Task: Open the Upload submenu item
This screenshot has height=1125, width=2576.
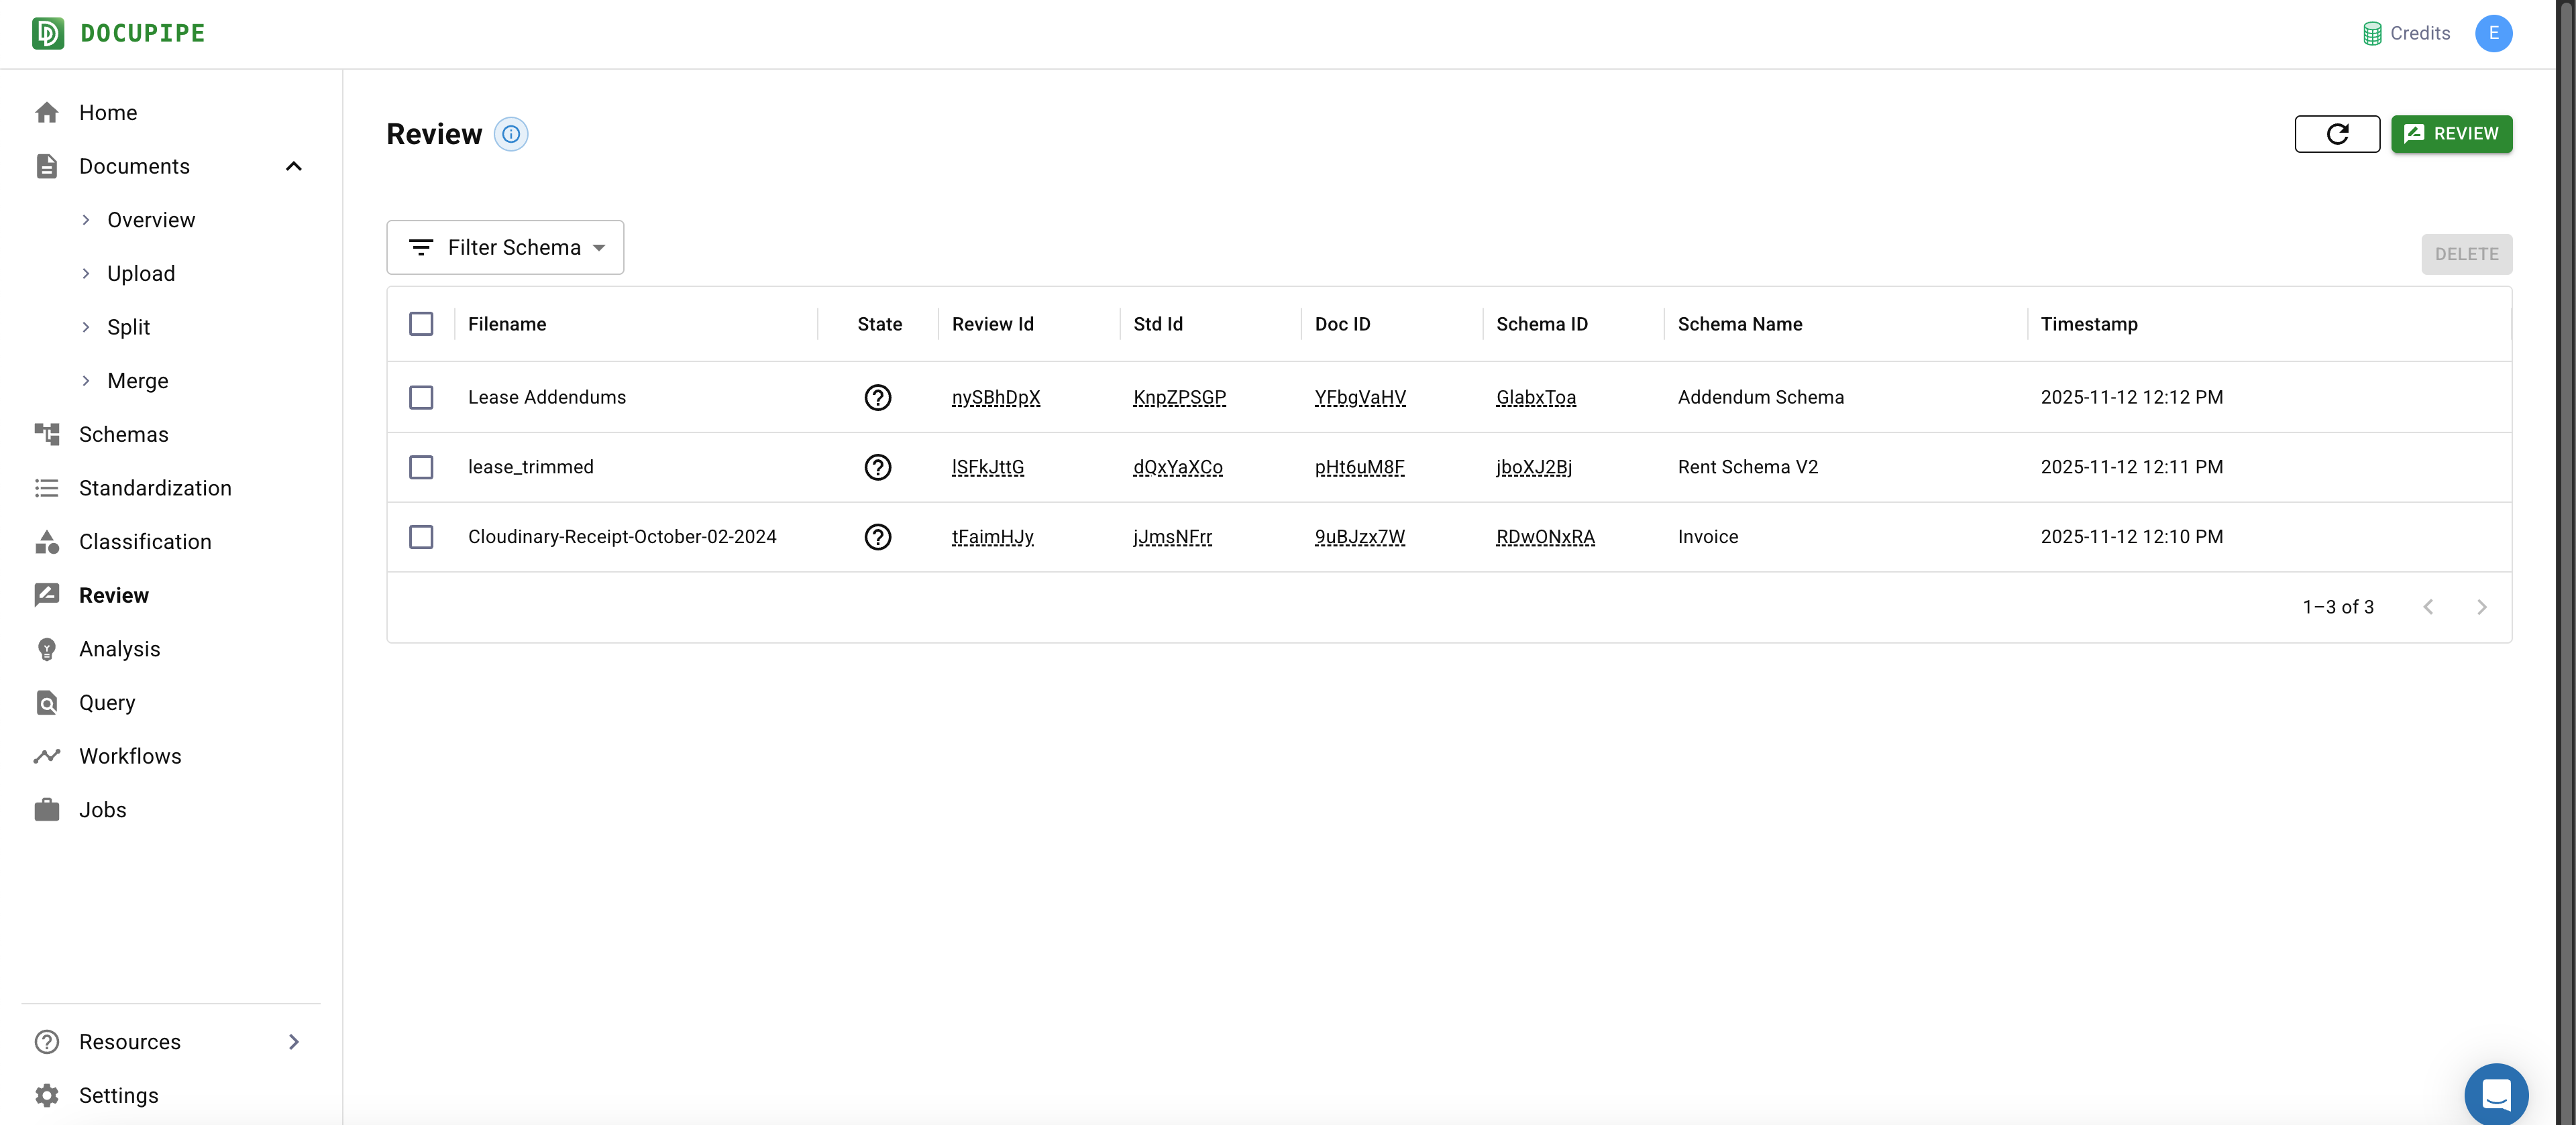Action: [x=141, y=274]
